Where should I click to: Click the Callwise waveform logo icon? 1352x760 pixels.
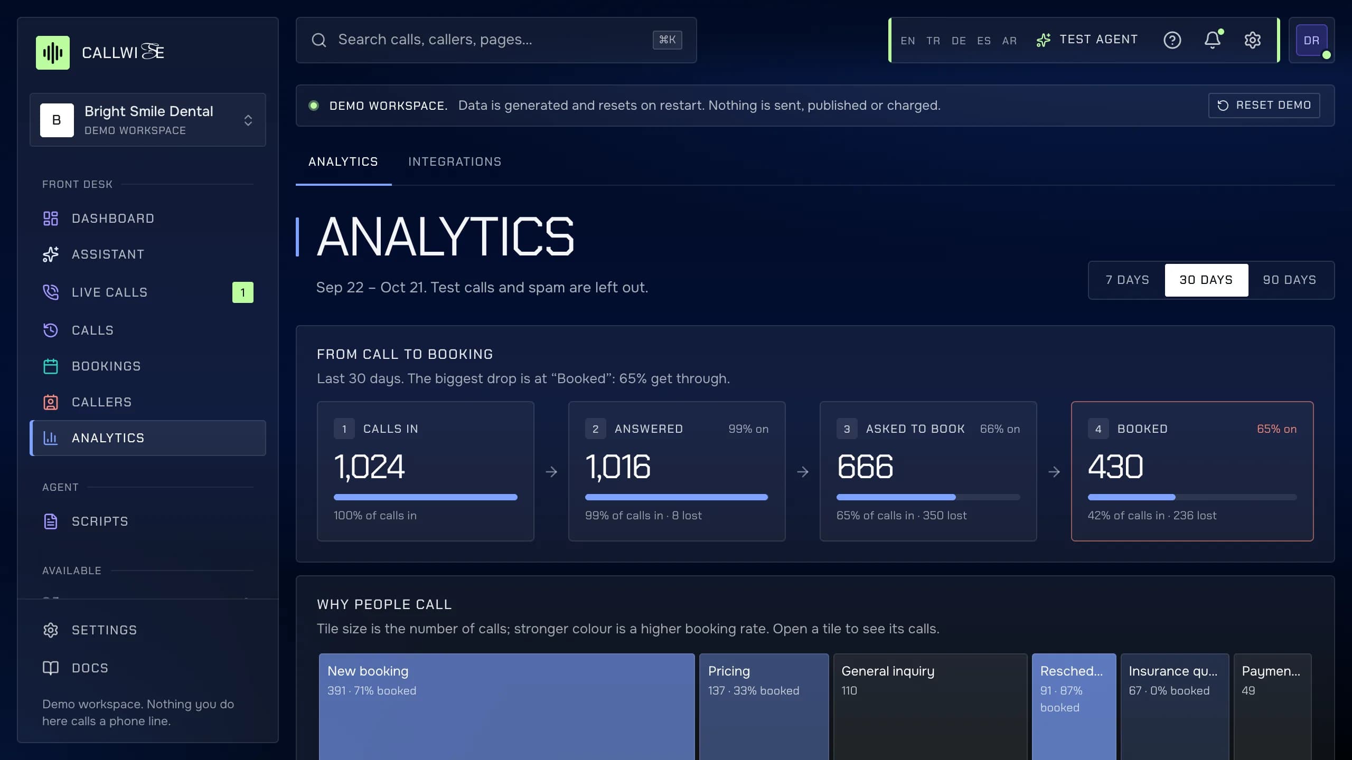(x=53, y=53)
